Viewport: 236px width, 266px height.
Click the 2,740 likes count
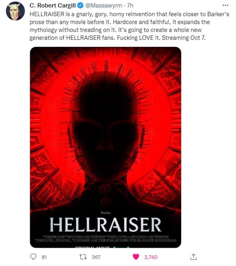pyautogui.click(x=151, y=257)
